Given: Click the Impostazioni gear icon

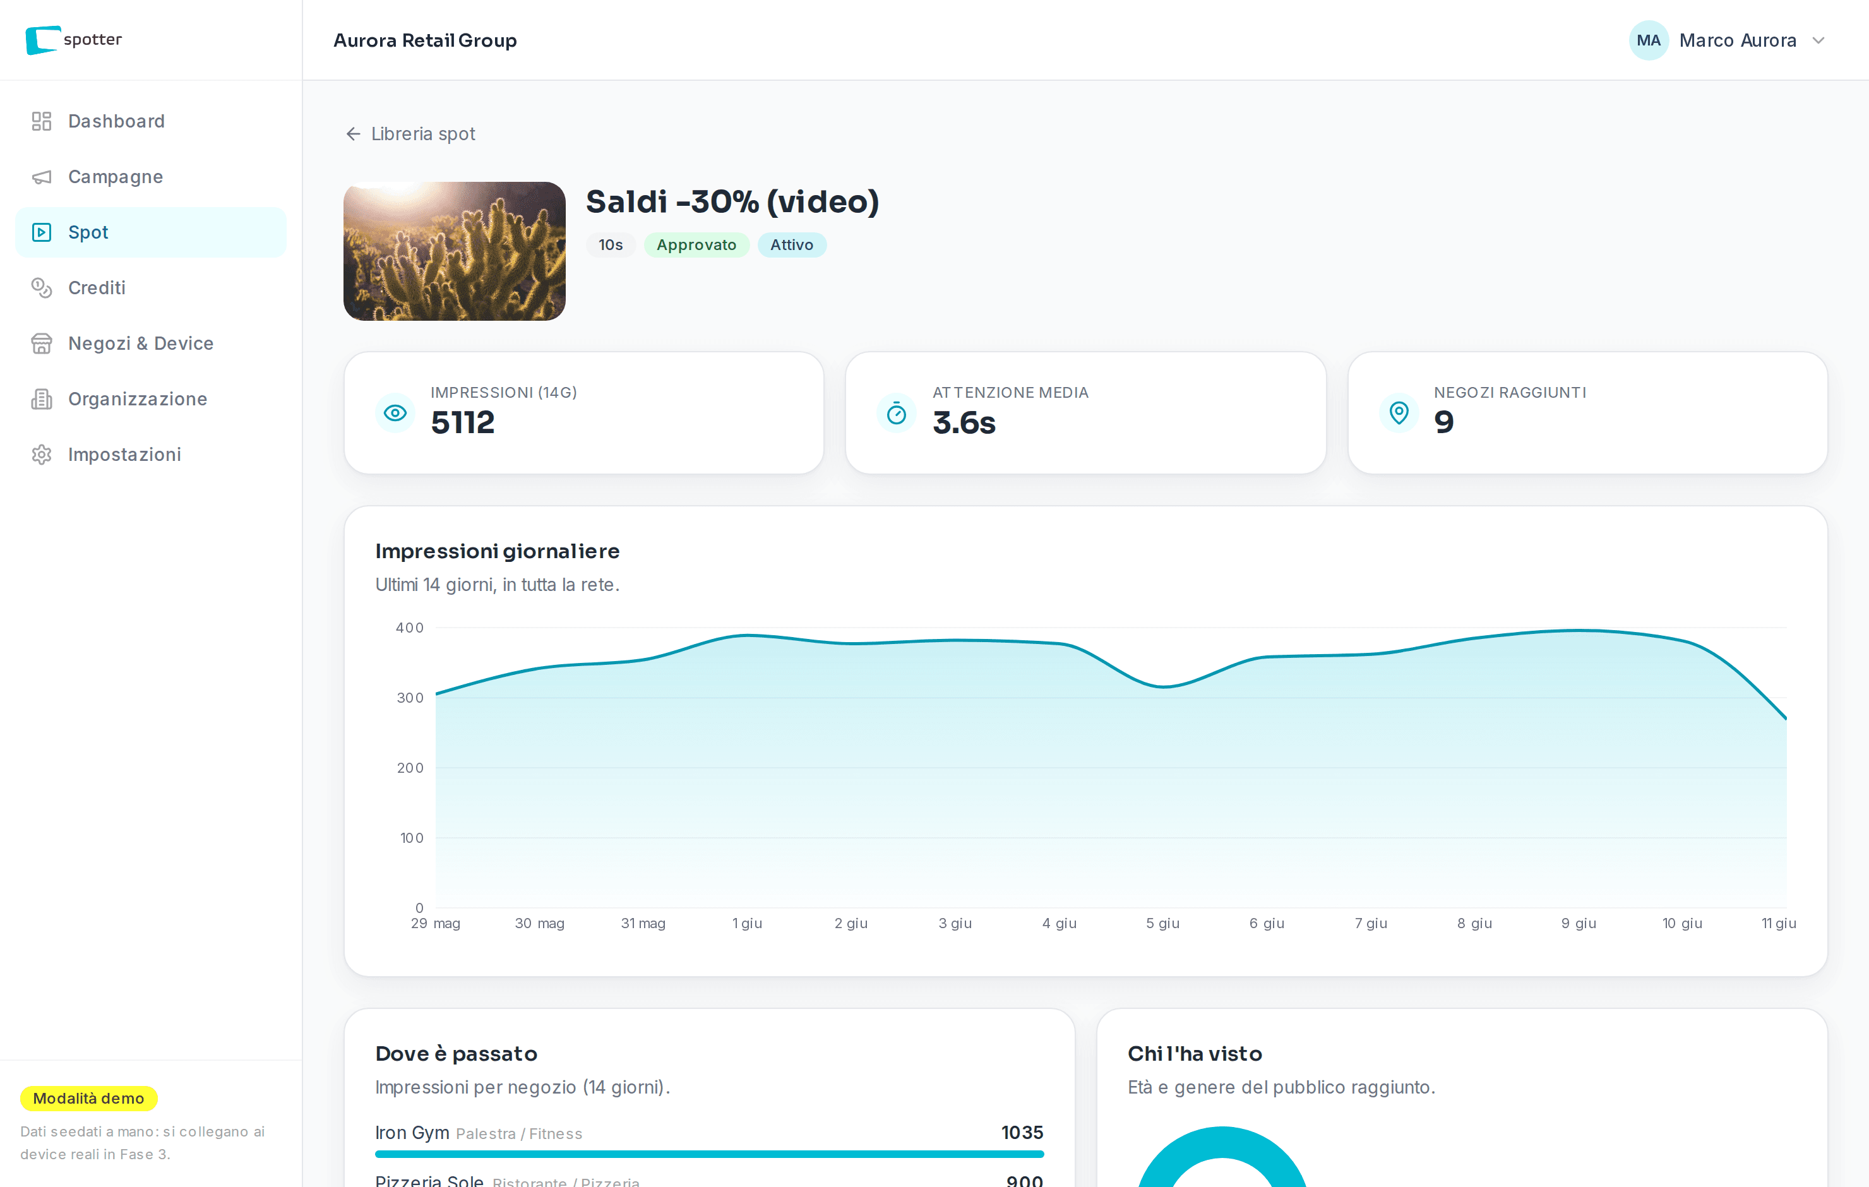Looking at the screenshot, I should [41, 454].
